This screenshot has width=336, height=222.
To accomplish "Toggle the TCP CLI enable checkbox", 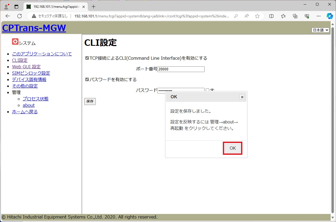I will click(87, 58).
